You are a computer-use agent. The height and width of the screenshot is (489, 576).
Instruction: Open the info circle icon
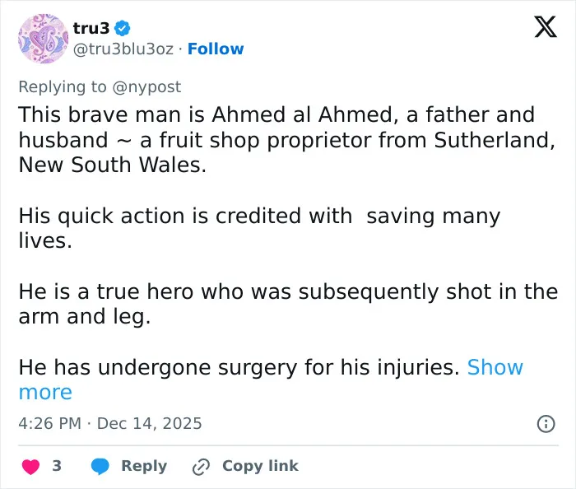click(x=546, y=424)
